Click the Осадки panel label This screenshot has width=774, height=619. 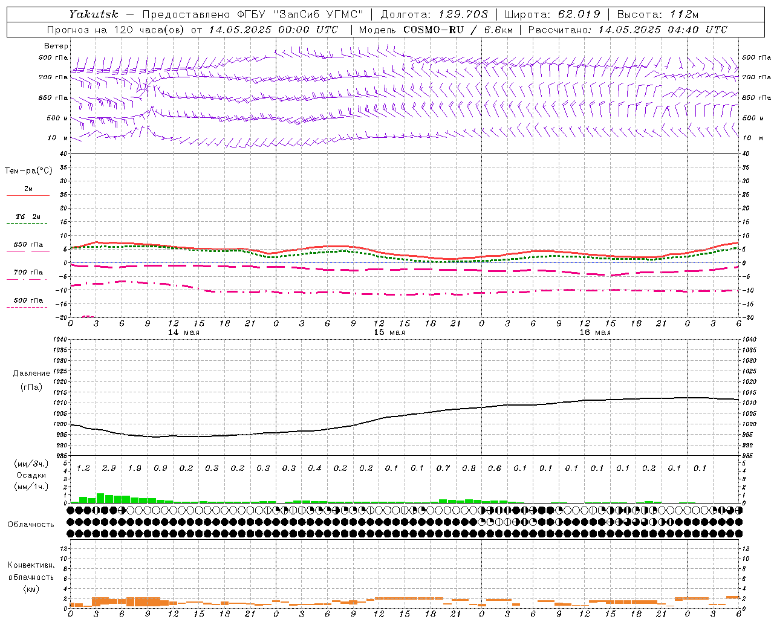[x=31, y=475]
